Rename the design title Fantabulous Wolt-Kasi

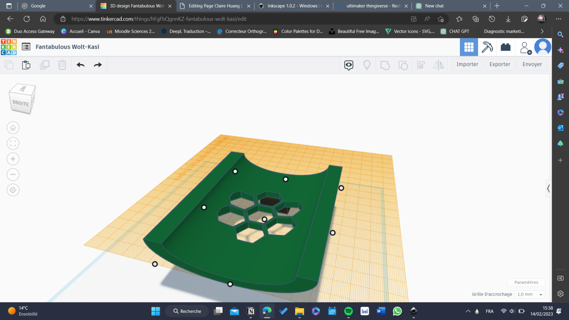(x=67, y=47)
